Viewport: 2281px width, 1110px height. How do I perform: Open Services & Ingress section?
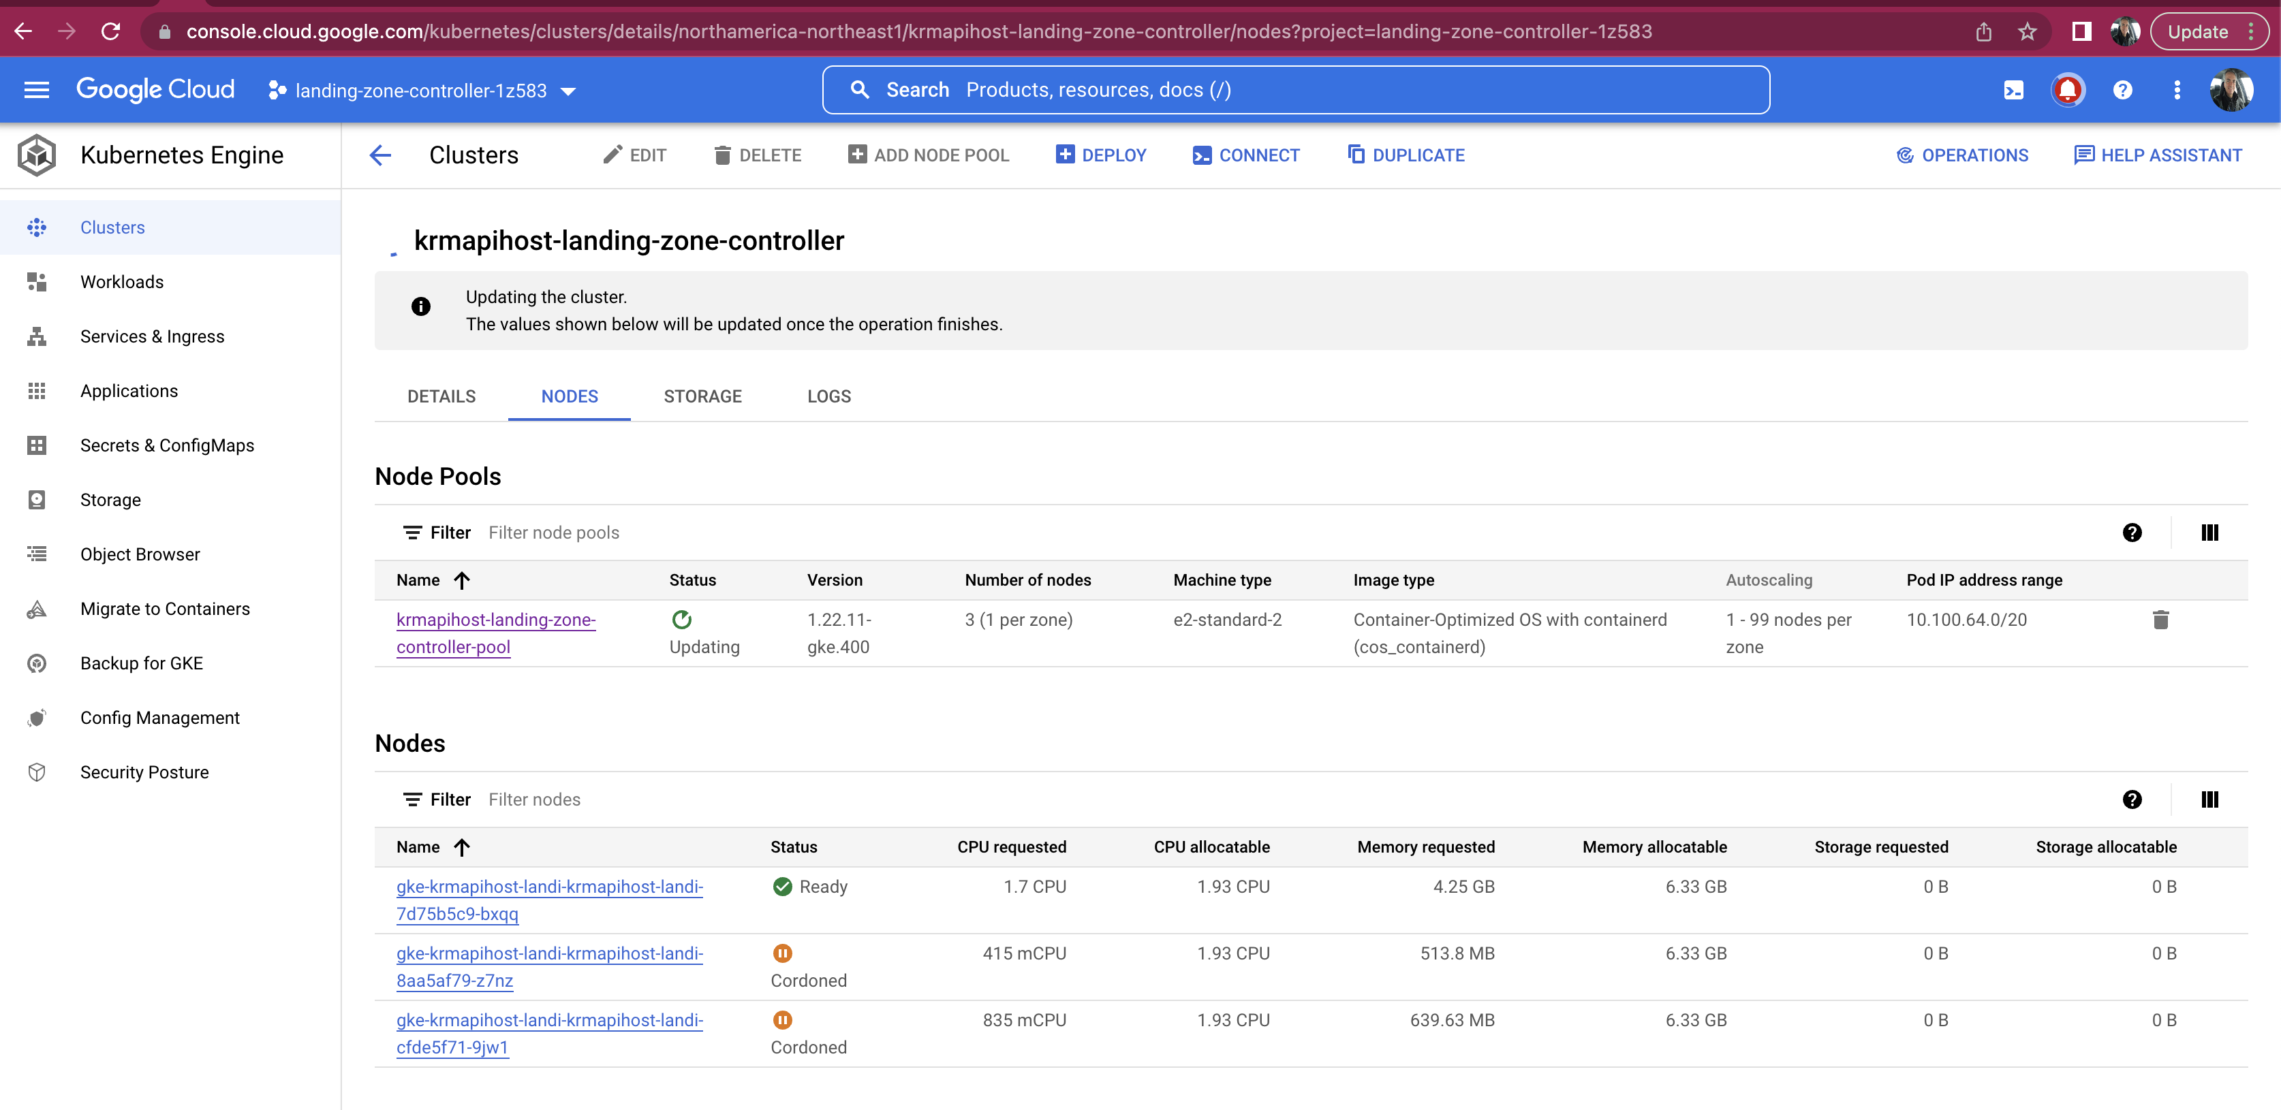click(151, 336)
